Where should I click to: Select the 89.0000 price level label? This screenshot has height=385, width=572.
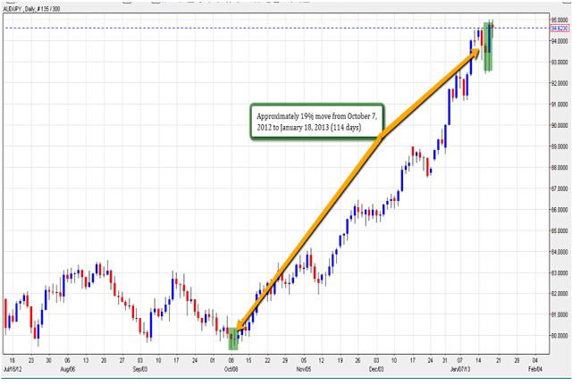coord(559,146)
